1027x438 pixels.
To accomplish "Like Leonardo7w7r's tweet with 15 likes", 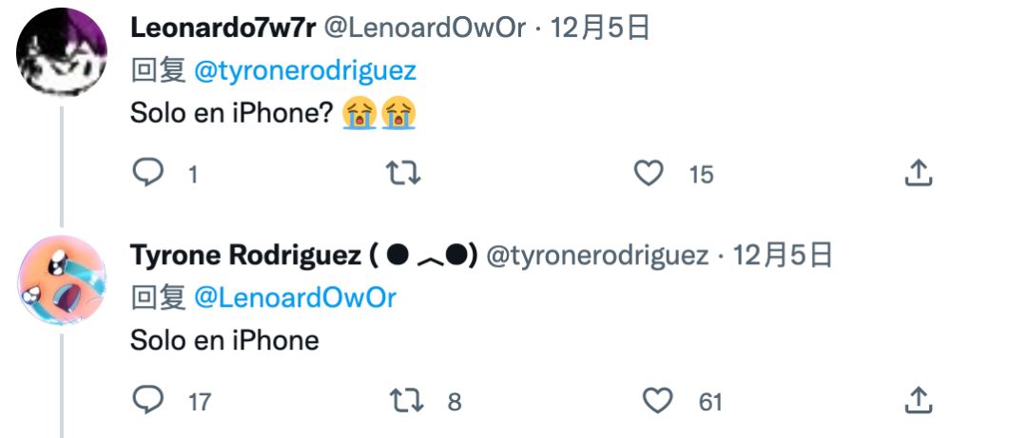I will pyautogui.click(x=649, y=173).
